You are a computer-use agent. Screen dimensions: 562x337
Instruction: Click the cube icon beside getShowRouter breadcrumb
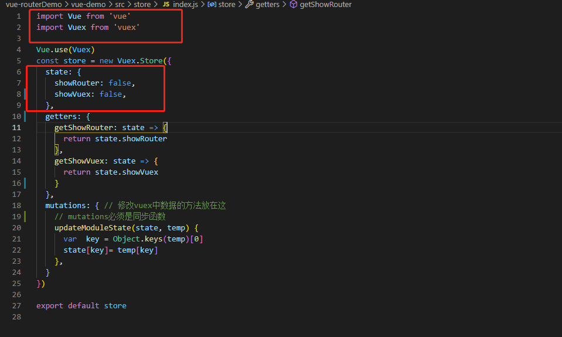[293, 4]
